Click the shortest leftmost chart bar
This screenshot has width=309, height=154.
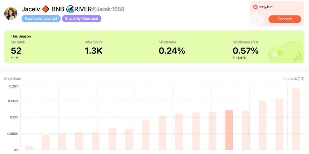[29, 148]
